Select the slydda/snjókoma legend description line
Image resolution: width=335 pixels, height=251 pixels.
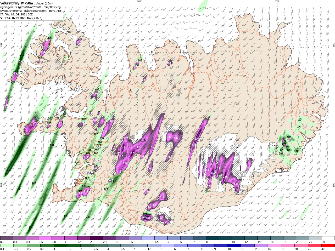coord(31,11)
